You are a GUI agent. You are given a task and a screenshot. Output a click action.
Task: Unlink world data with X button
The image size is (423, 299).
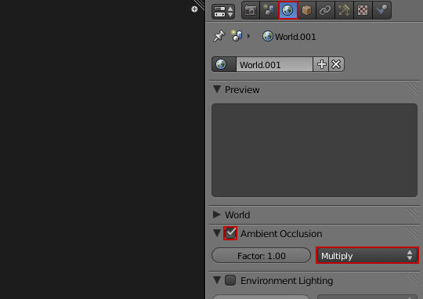tap(336, 64)
